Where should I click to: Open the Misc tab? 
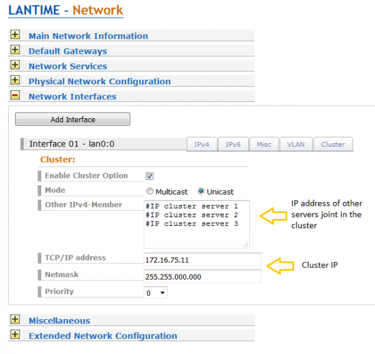(264, 144)
